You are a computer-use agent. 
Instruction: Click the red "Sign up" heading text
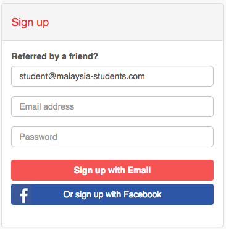[x=30, y=22]
